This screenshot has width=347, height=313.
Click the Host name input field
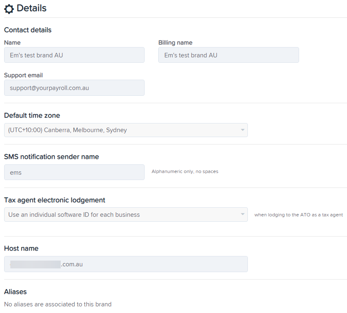(x=126, y=264)
